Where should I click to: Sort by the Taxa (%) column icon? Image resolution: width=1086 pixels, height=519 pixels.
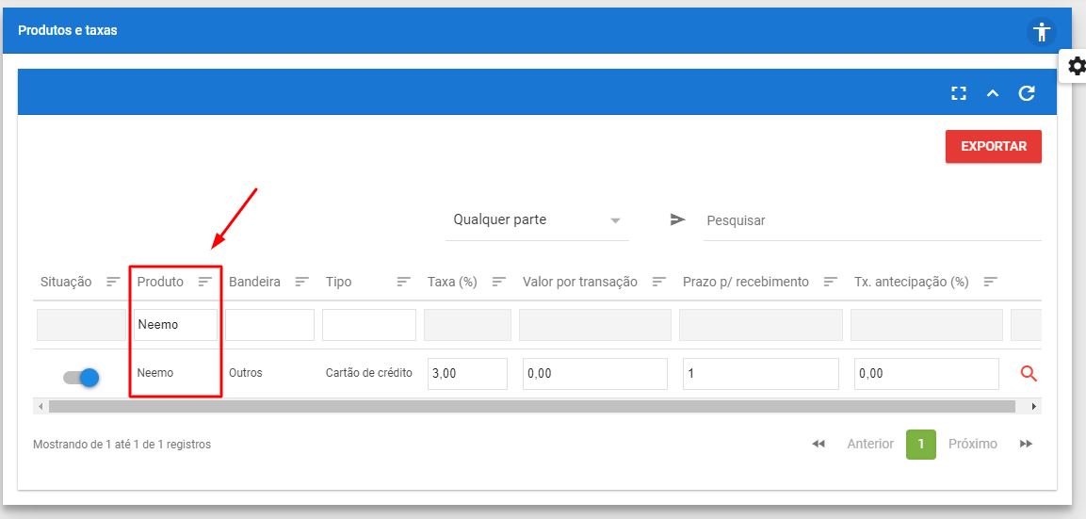pyautogui.click(x=499, y=282)
